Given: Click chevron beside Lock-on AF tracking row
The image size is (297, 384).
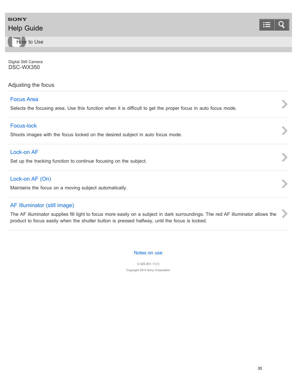Looking at the screenshot, I should click(x=284, y=157).
